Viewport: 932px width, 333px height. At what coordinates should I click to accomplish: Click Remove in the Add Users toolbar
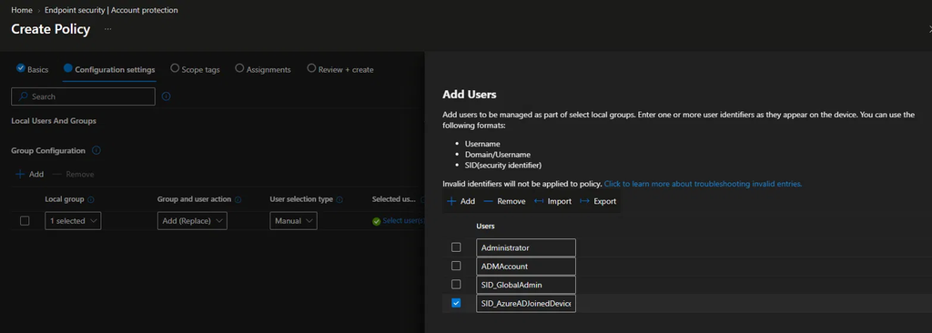coord(504,202)
